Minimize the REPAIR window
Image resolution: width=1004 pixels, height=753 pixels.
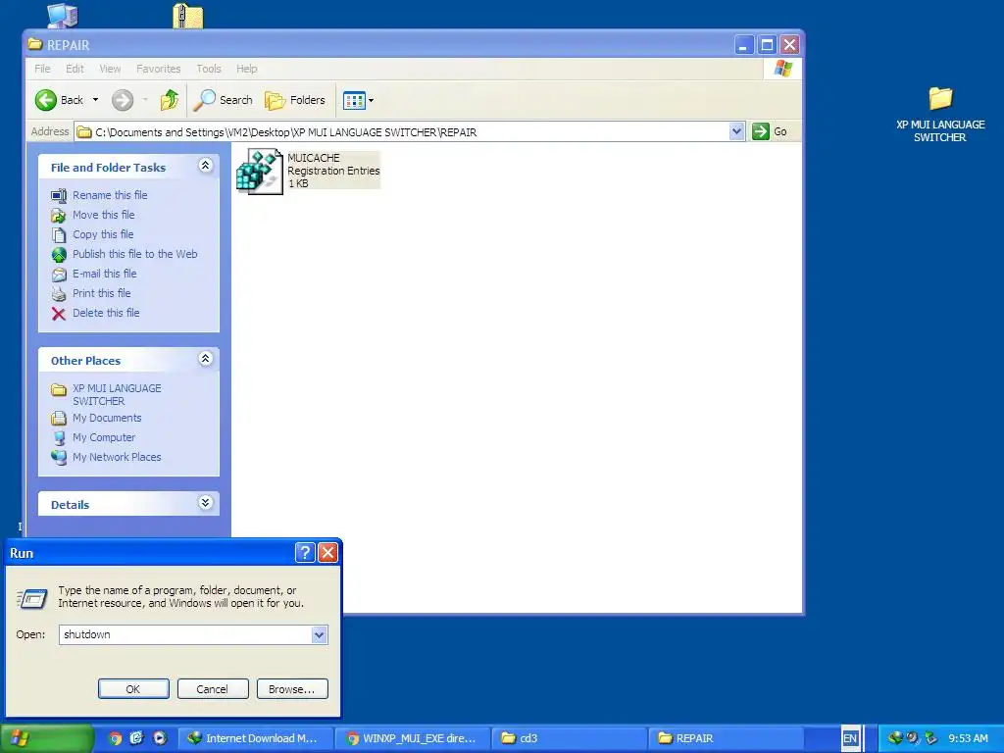pyautogui.click(x=743, y=45)
